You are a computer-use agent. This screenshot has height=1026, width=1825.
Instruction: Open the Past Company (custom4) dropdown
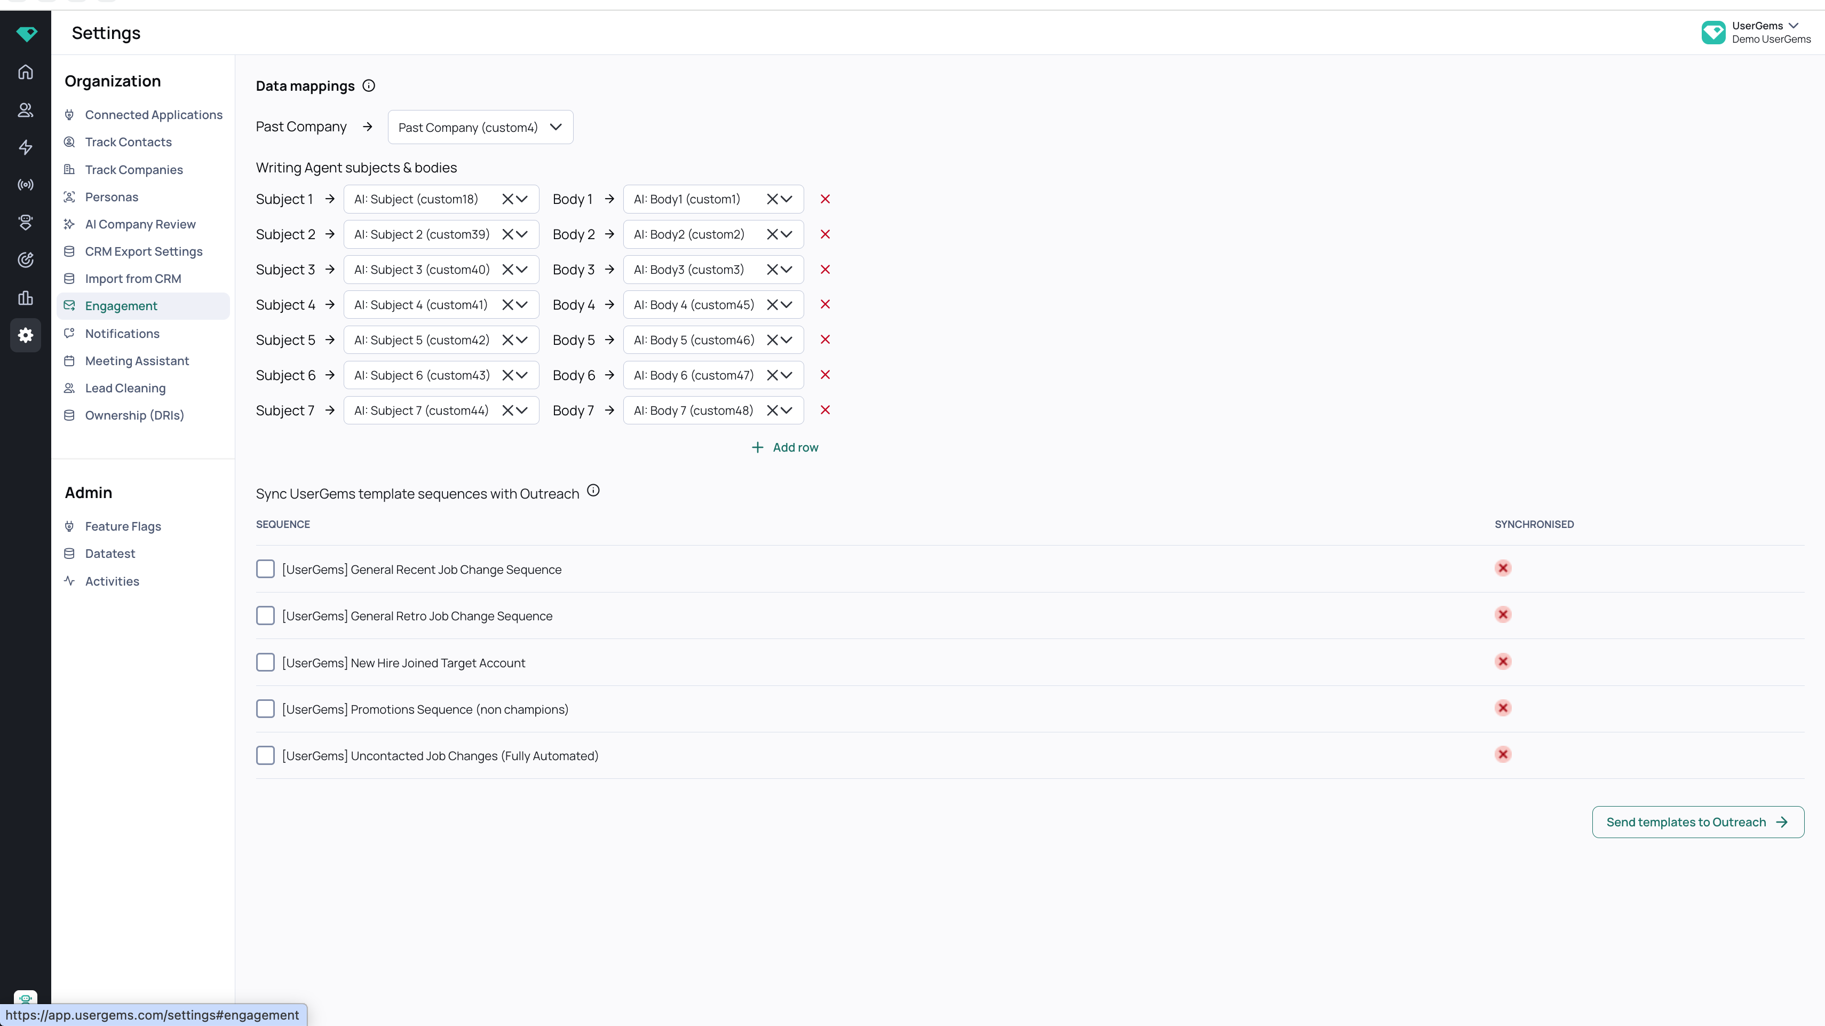480,128
